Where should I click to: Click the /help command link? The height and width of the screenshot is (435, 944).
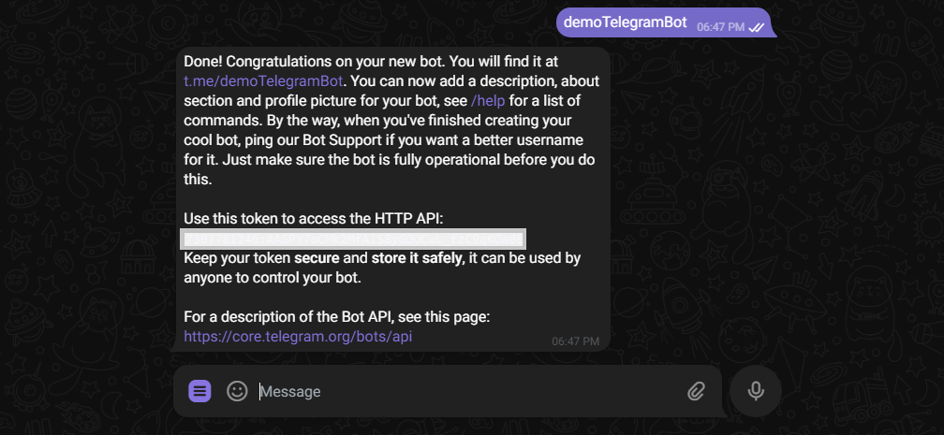click(488, 100)
